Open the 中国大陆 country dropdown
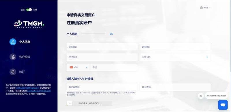231x112 pixels. pos(175,57)
